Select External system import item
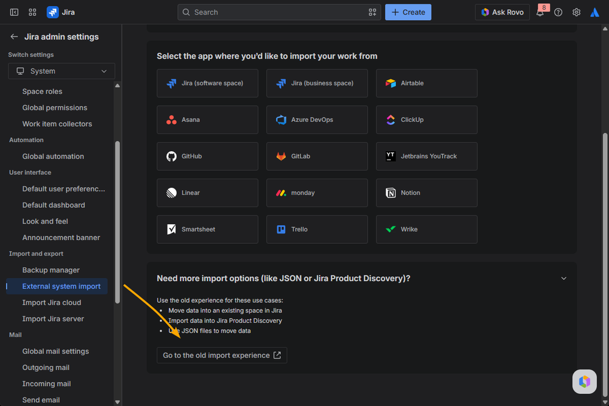This screenshot has width=609, height=406. [x=57, y=287]
